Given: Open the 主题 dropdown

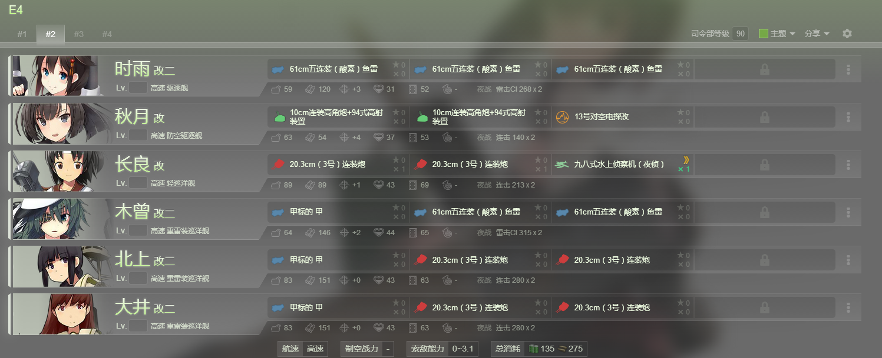Looking at the screenshot, I should pyautogui.click(x=782, y=34).
